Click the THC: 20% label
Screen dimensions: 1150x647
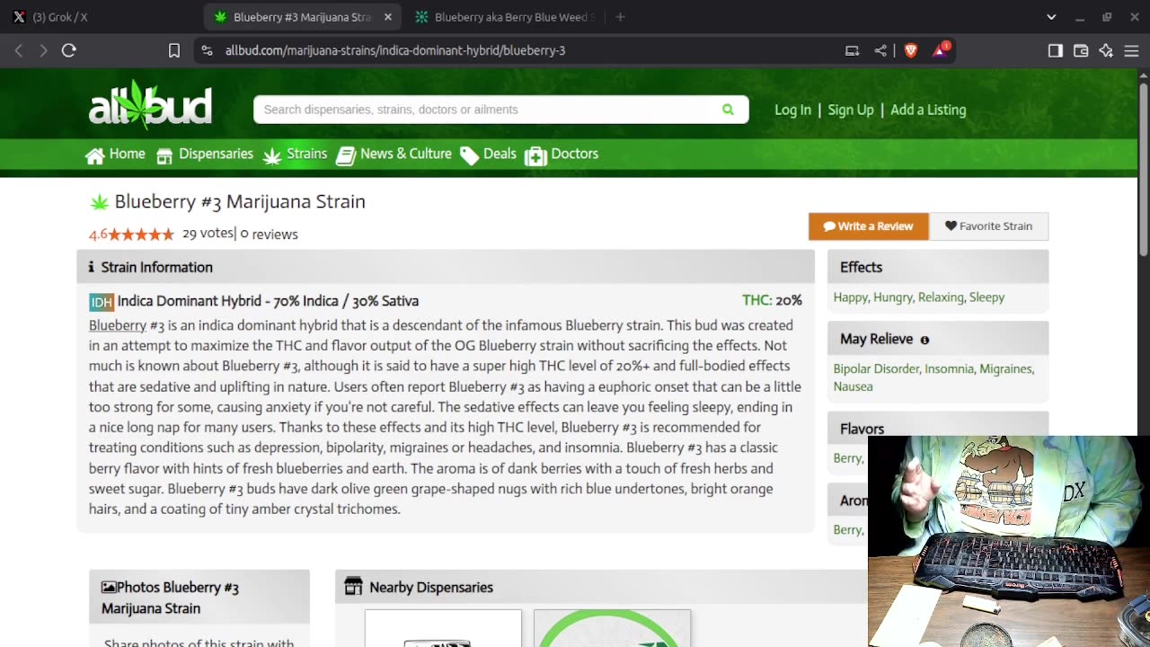(x=772, y=300)
